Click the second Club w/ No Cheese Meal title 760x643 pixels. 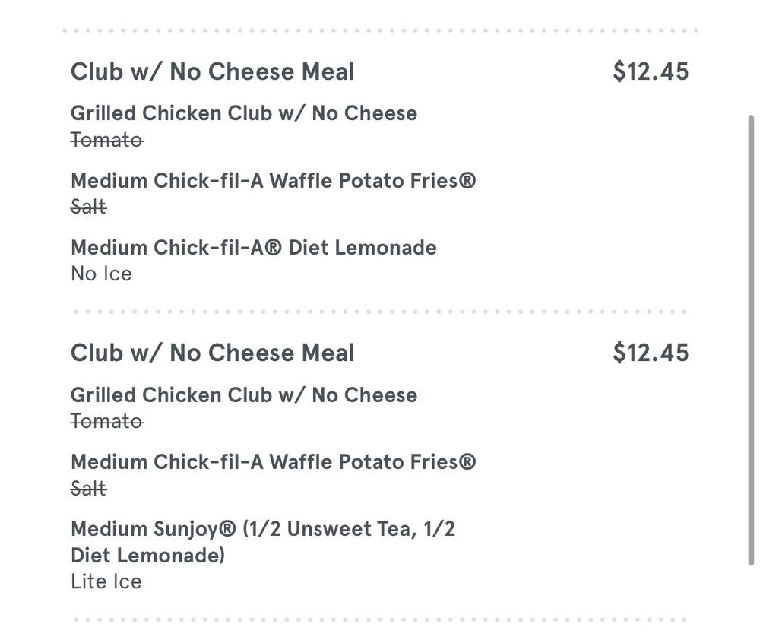click(212, 353)
